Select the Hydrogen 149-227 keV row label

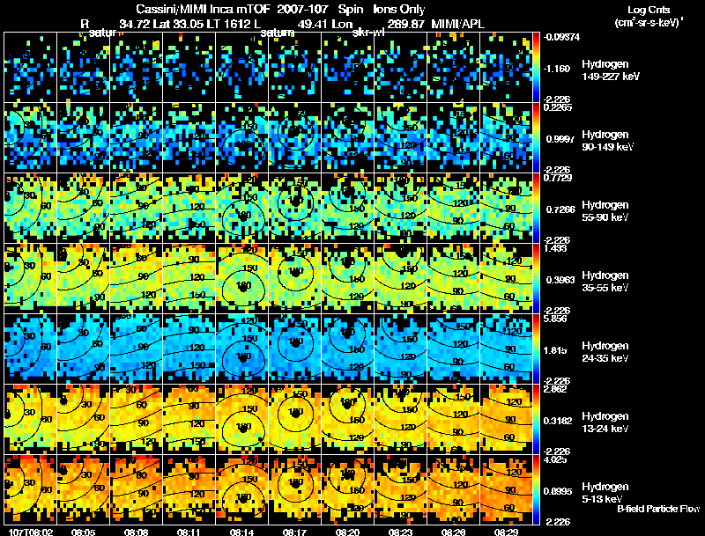point(610,70)
